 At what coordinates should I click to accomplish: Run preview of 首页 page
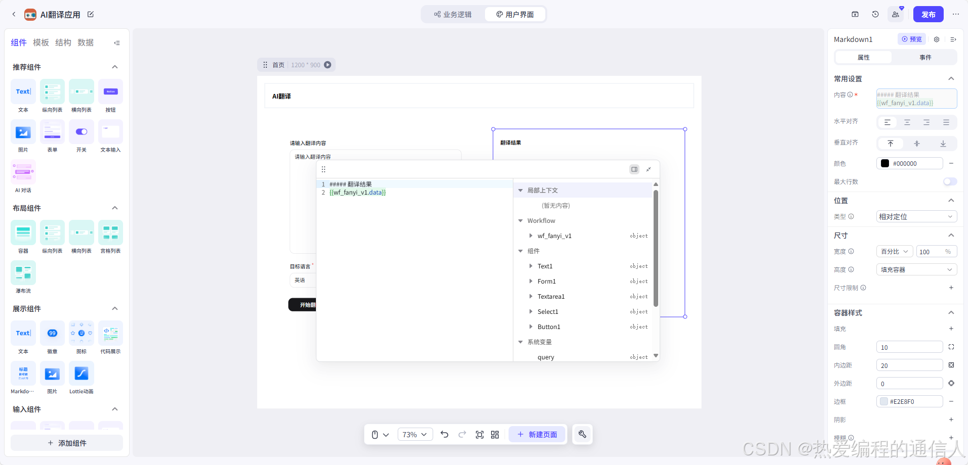tap(328, 65)
